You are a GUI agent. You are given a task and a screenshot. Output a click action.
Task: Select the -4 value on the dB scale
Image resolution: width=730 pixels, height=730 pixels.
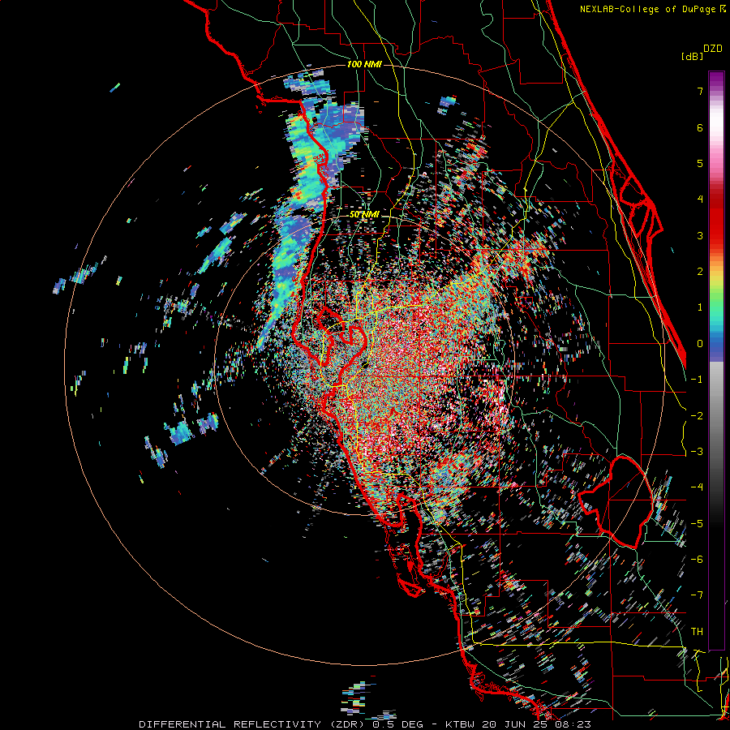697,487
